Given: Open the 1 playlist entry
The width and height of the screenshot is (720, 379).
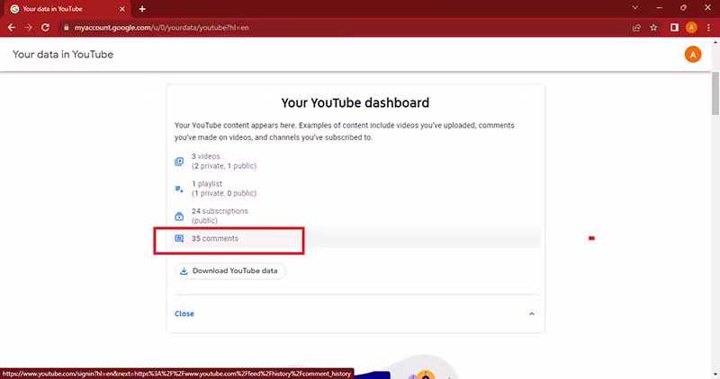Looking at the screenshot, I should click(x=356, y=189).
